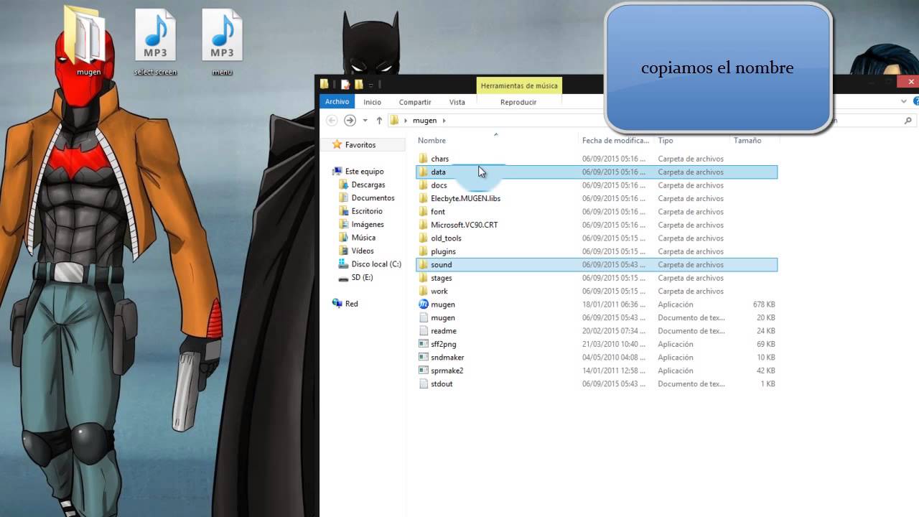The image size is (919, 517).
Task: Sort by 'Fecha de modifica...' column
Action: point(615,141)
